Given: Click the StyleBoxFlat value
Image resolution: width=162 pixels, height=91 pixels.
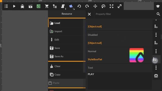Looking at the screenshot, I should pos(95,59).
